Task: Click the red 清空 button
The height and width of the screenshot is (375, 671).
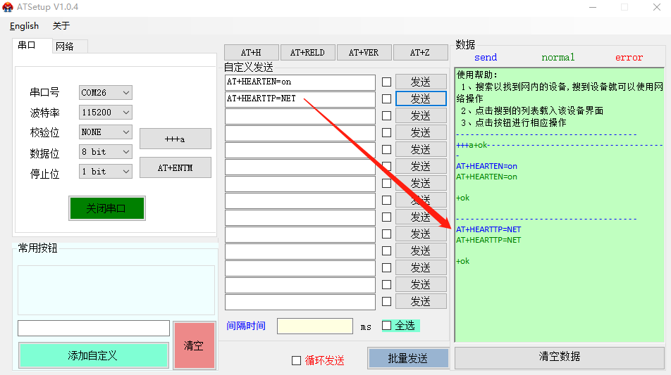Action: [194, 345]
